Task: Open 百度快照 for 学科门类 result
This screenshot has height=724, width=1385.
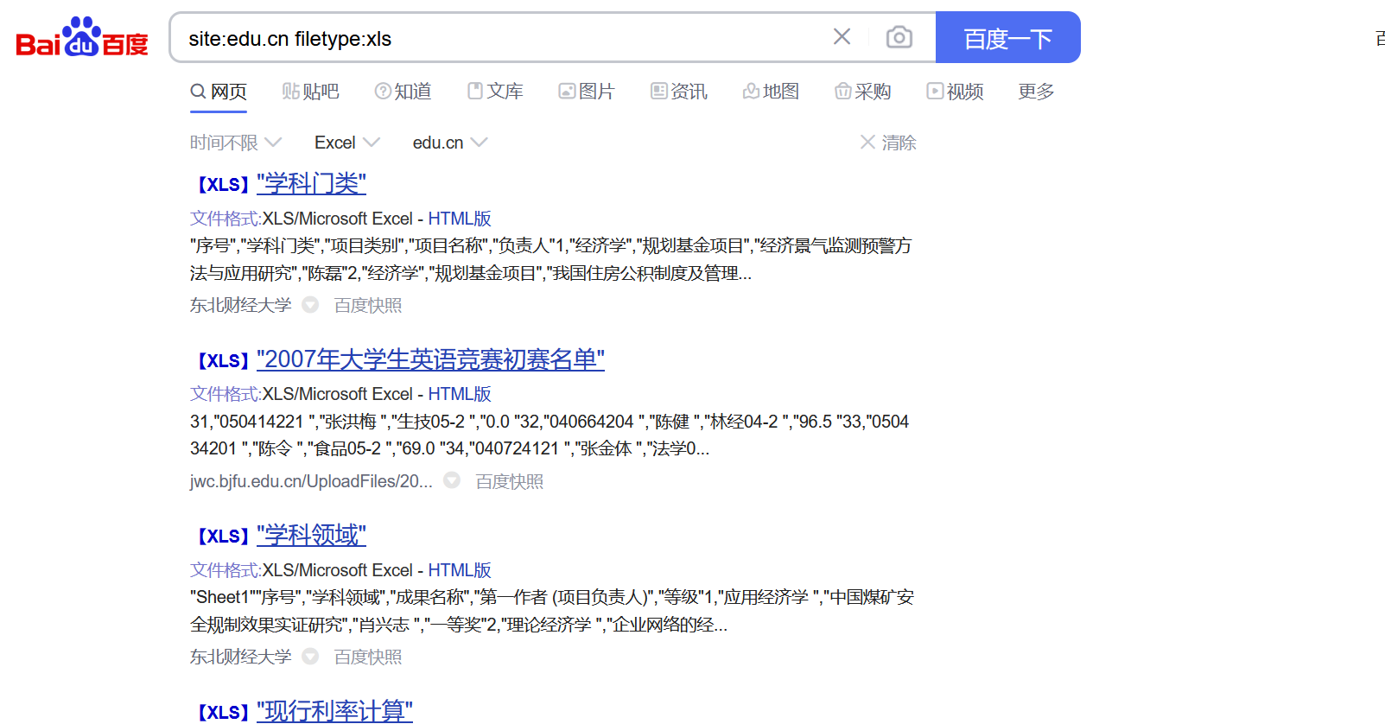Action: (368, 305)
